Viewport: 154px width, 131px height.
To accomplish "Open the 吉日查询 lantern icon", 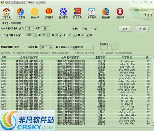I will pos(49,13).
